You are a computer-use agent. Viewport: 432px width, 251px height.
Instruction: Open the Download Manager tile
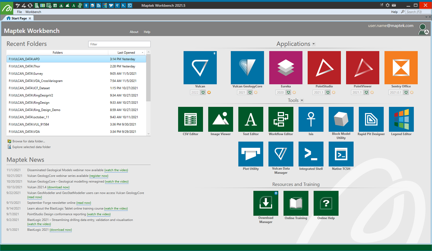(266, 203)
